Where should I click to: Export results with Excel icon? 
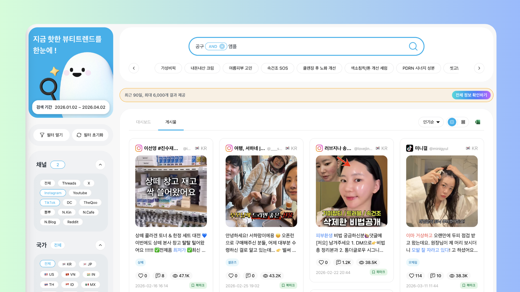(x=478, y=122)
